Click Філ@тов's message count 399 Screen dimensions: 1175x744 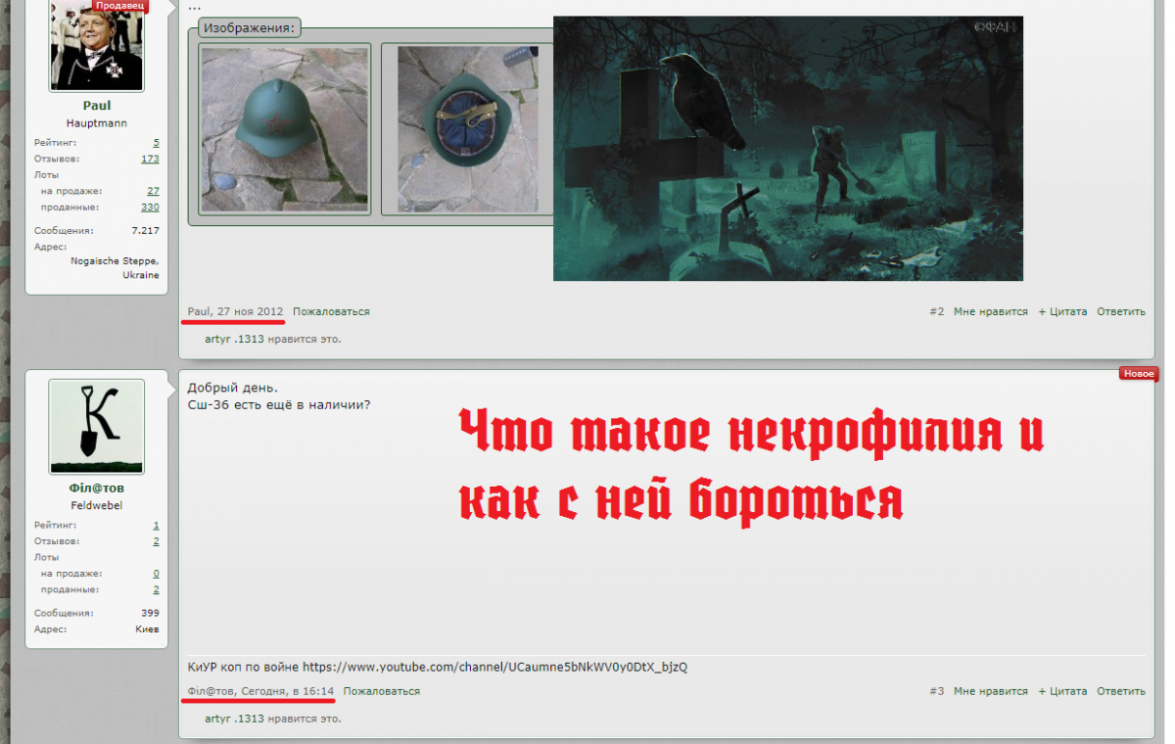[x=150, y=614]
